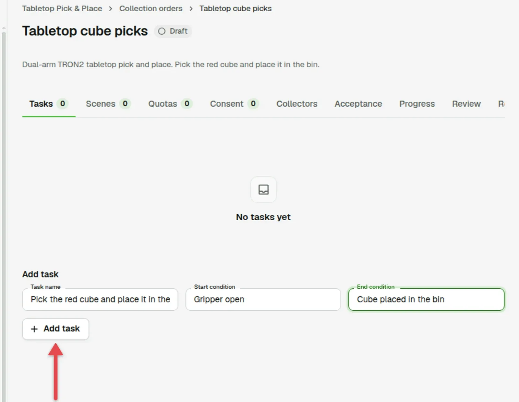Open the Quotas tab

point(171,104)
